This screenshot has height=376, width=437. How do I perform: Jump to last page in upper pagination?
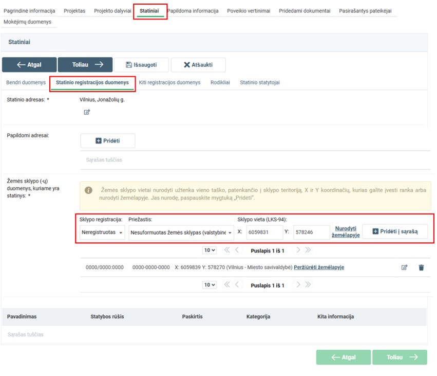308,250
